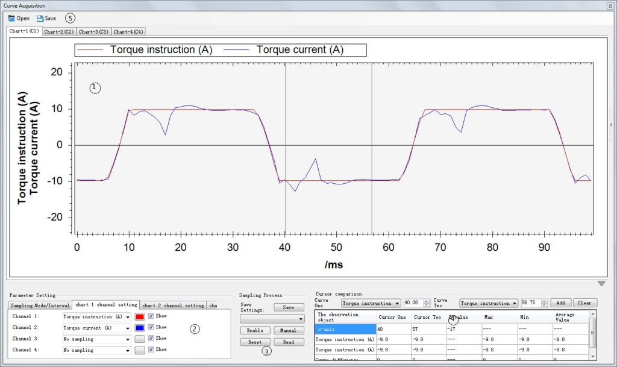The width and height of the screenshot is (617, 367).
Task: Open chart 2 channel setting tab
Action: (173, 306)
